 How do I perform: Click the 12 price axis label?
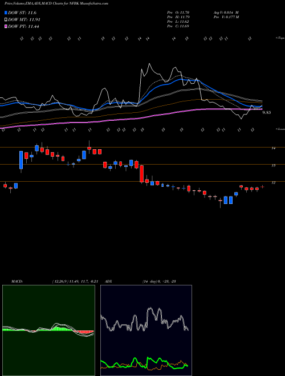[273, 183]
